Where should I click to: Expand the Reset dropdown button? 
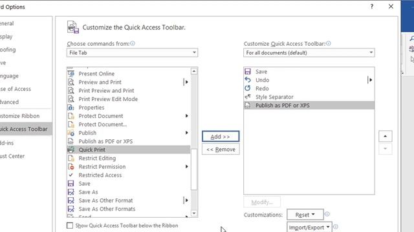point(305,215)
